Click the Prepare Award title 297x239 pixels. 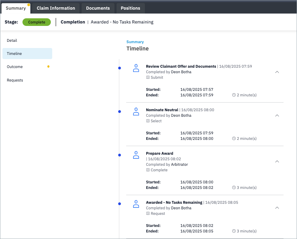(159, 153)
